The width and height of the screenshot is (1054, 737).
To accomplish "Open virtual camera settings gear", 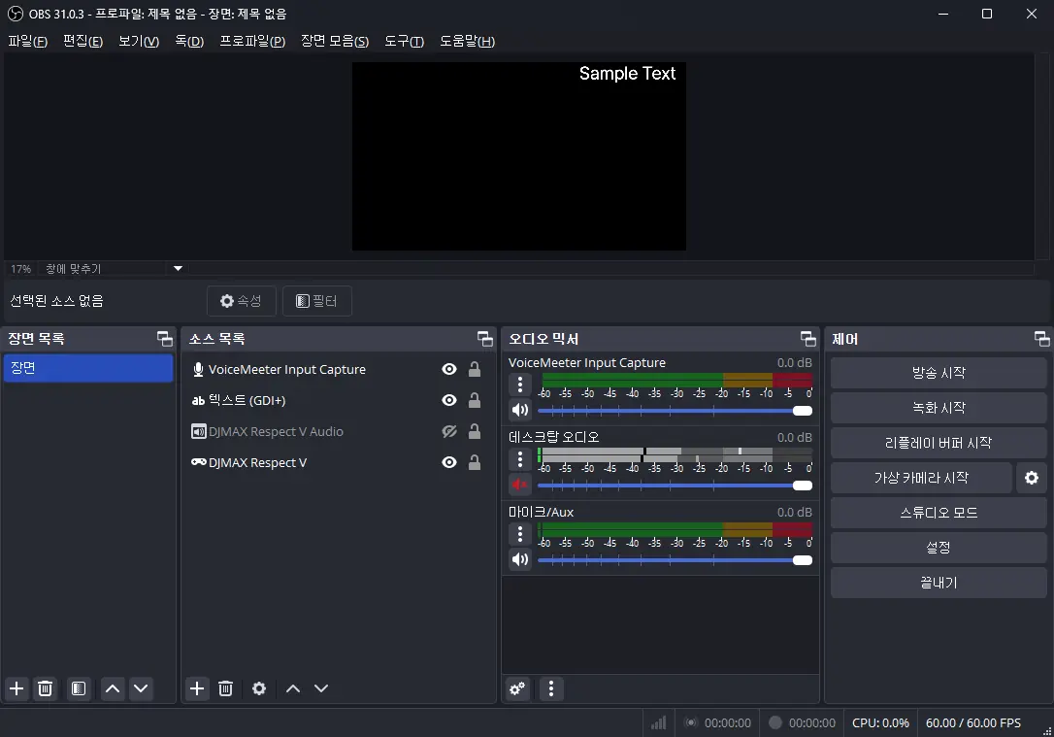I will click(1032, 478).
